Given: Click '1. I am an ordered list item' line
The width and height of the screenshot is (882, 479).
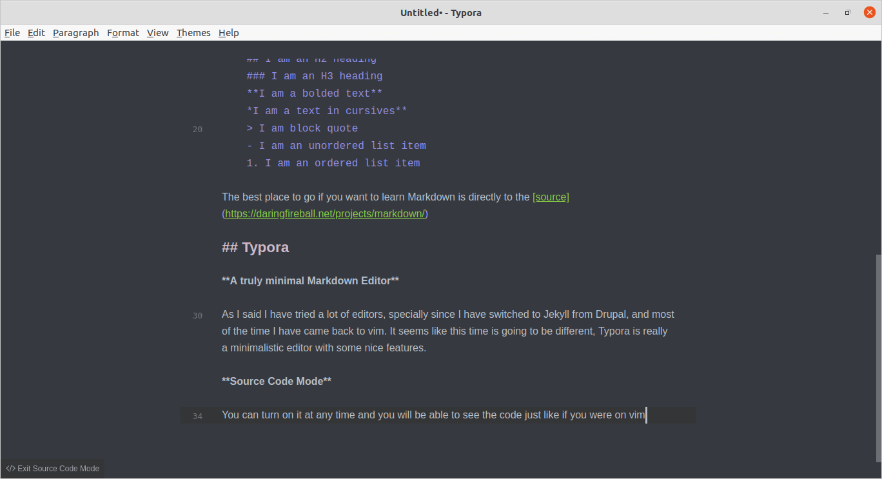Looking at the screenshot, I should pos(333,163).
